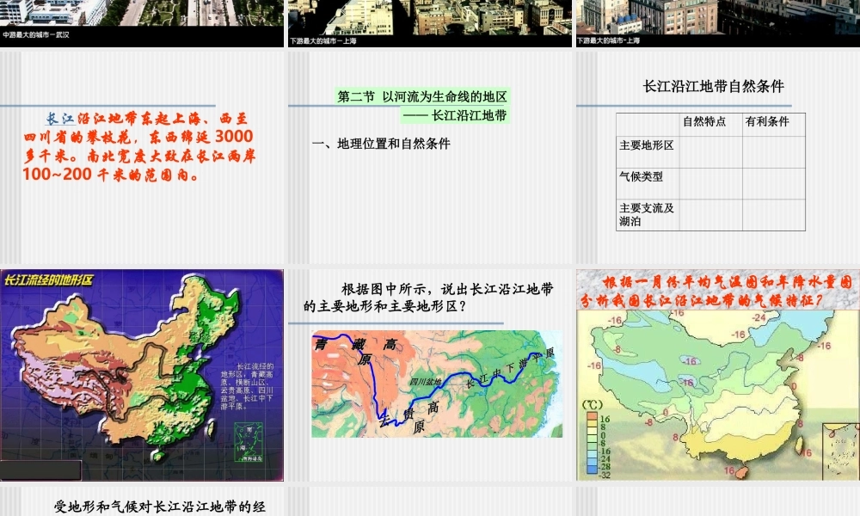Click the (℃) temperature color legend

[x=598, y=440]
